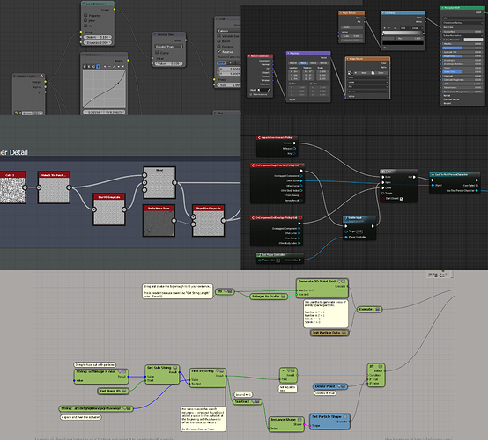Click the eyedropper icon in Texture Coordinate node

click(270, 90)
